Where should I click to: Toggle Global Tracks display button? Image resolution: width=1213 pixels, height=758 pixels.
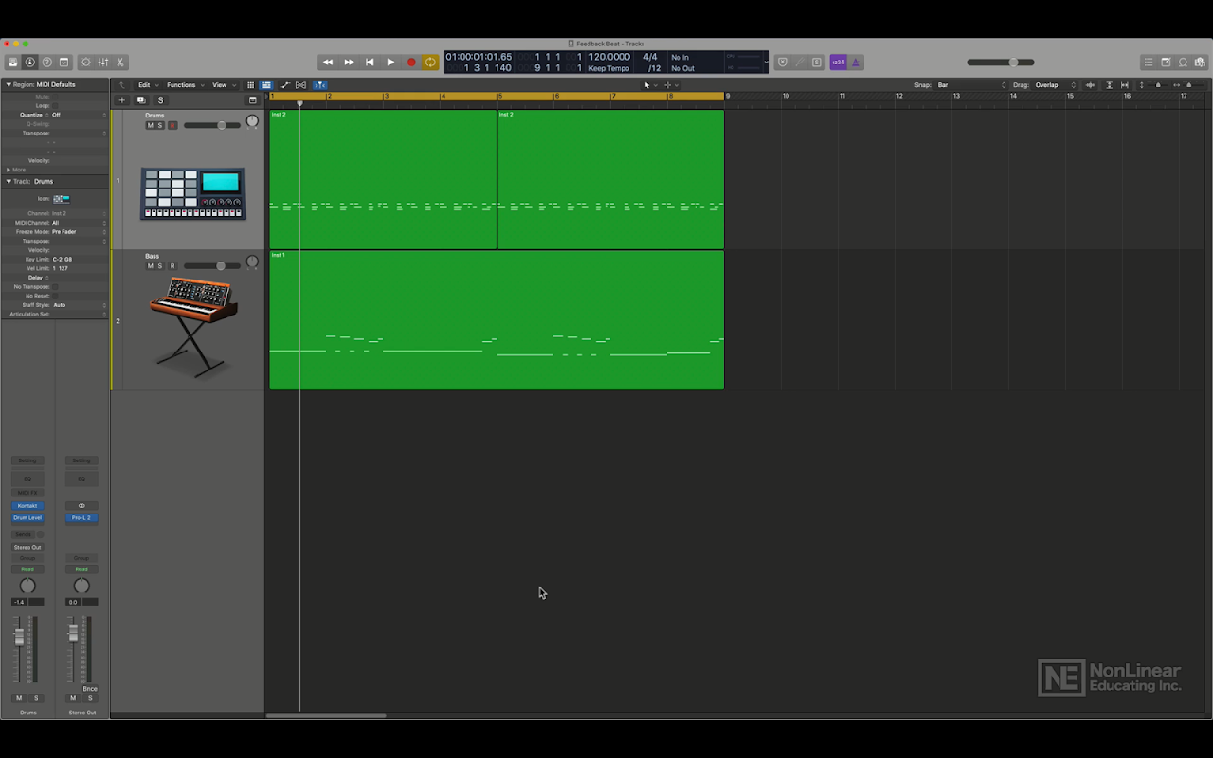(x=252, y=100)
